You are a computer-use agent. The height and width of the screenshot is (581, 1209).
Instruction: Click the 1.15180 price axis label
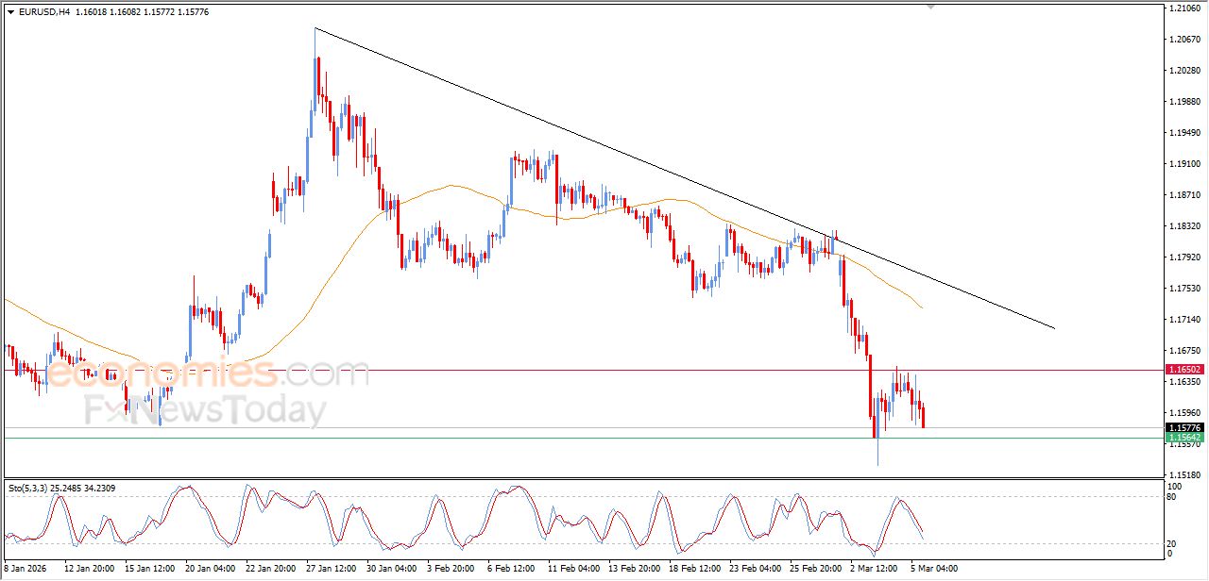coord(1184,474)
